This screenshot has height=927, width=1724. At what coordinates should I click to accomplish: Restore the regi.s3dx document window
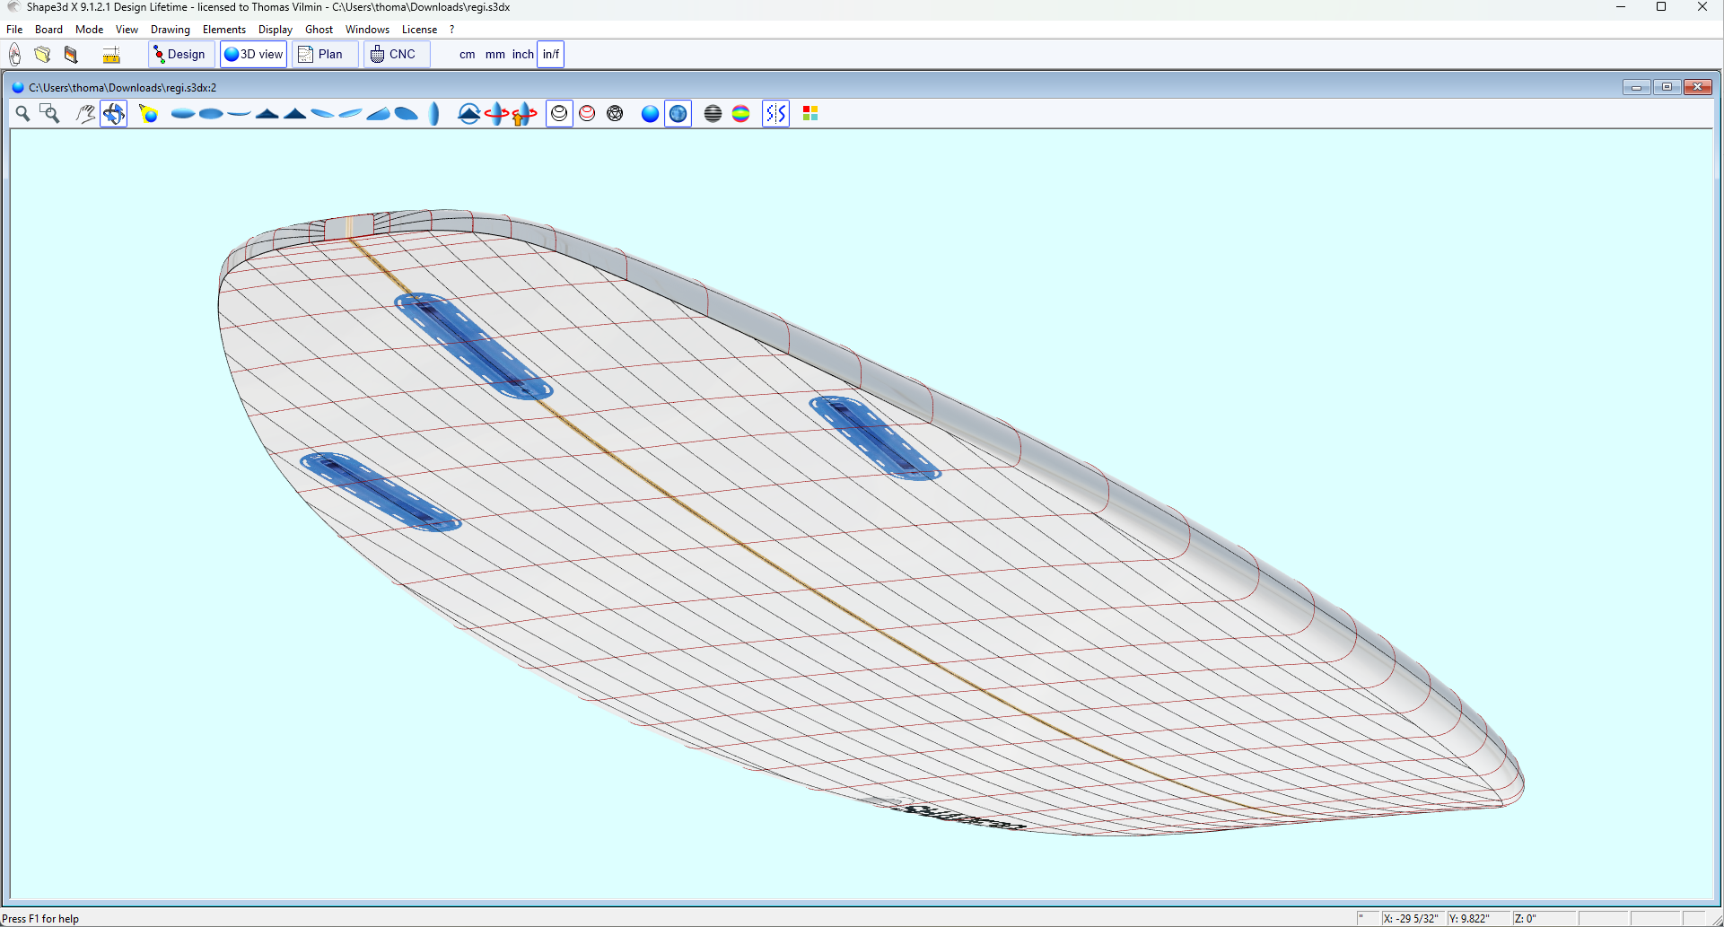(1667, 87)
